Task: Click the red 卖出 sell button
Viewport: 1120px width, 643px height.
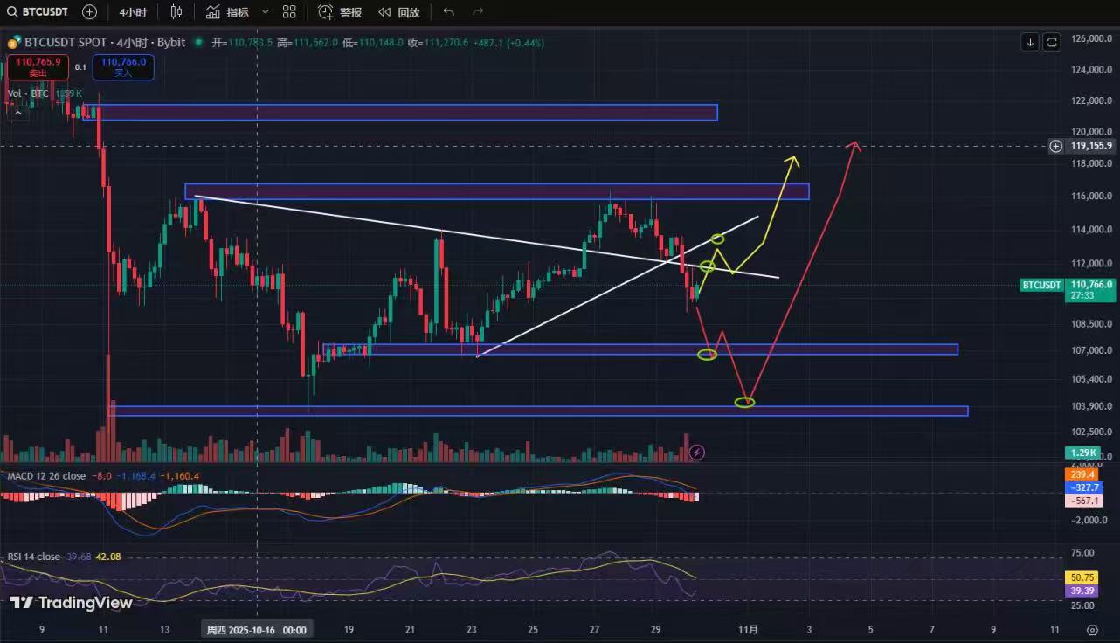Action: 37,67
